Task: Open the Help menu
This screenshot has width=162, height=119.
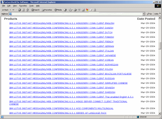Action: click(x=38, y=6)
